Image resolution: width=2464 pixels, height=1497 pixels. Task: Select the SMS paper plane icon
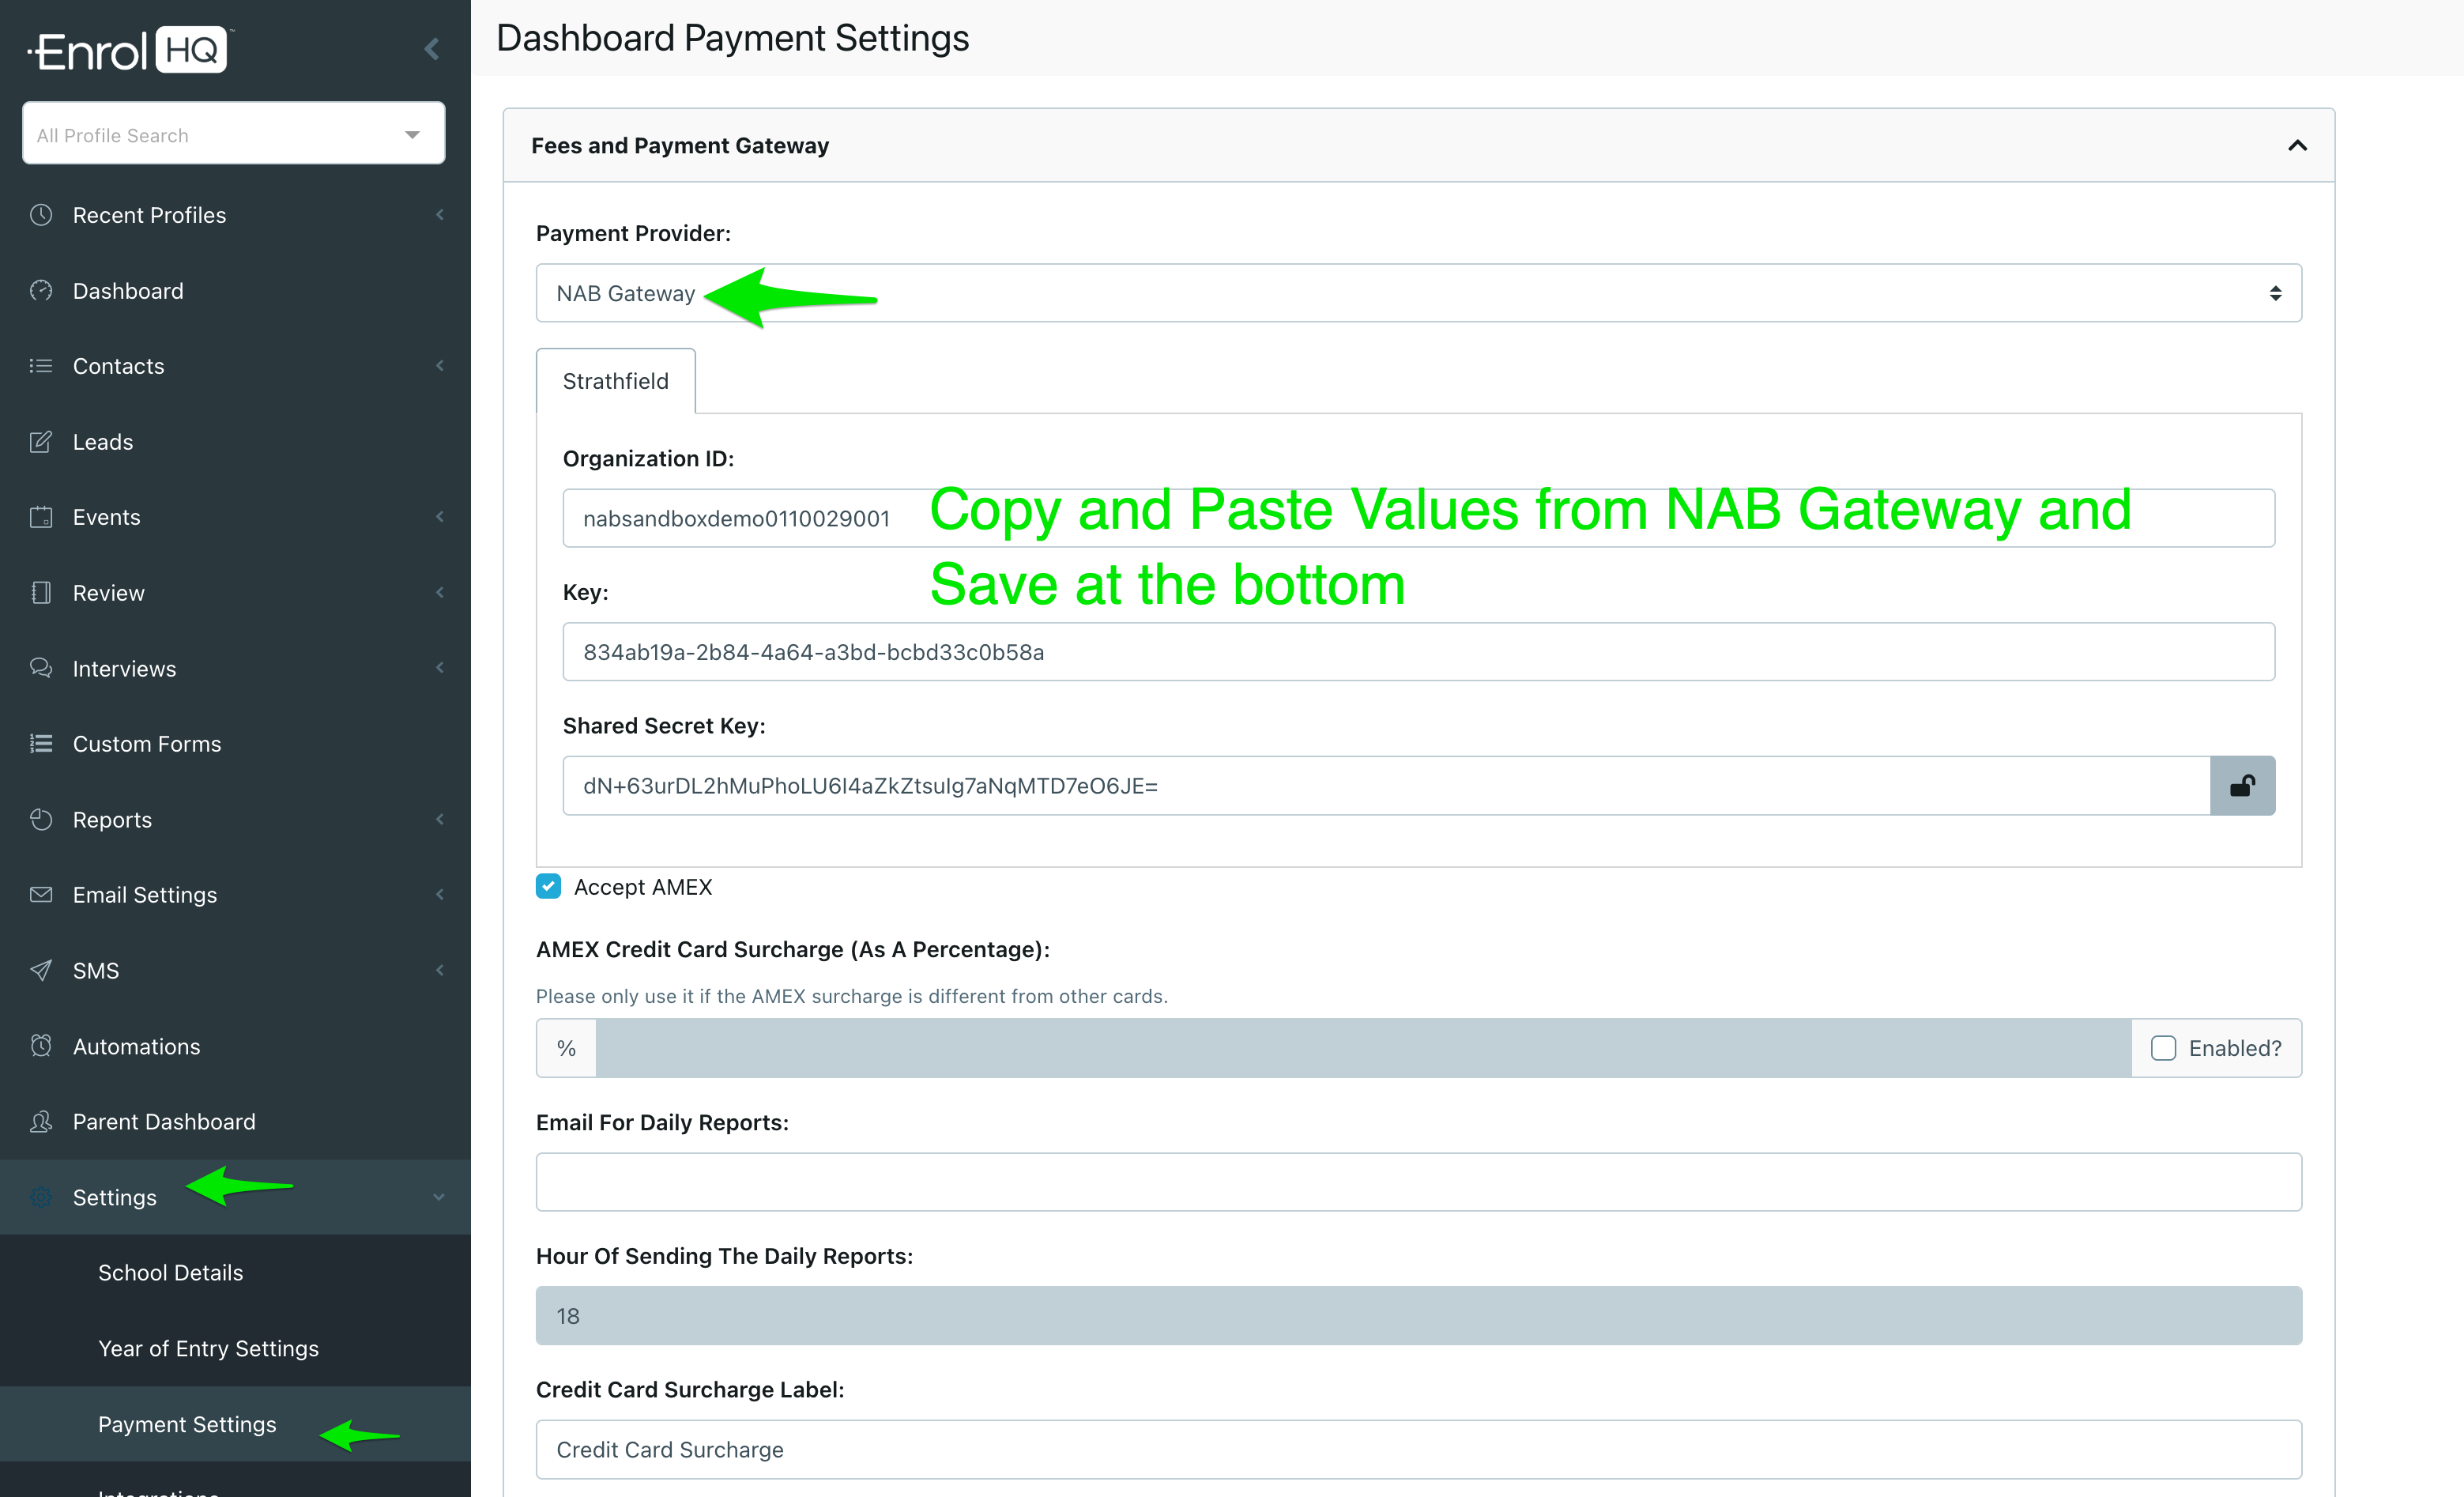tap(41, 970)
